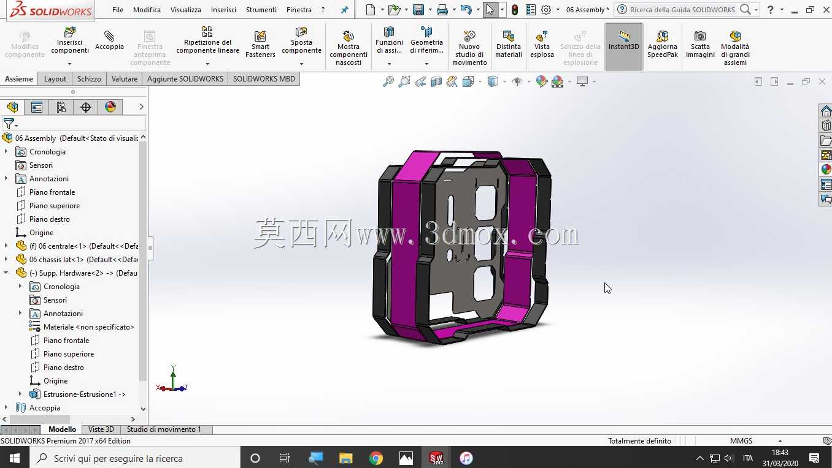Open the Strumenti menu
Screen dimensions: 832x468
(261, 10)
